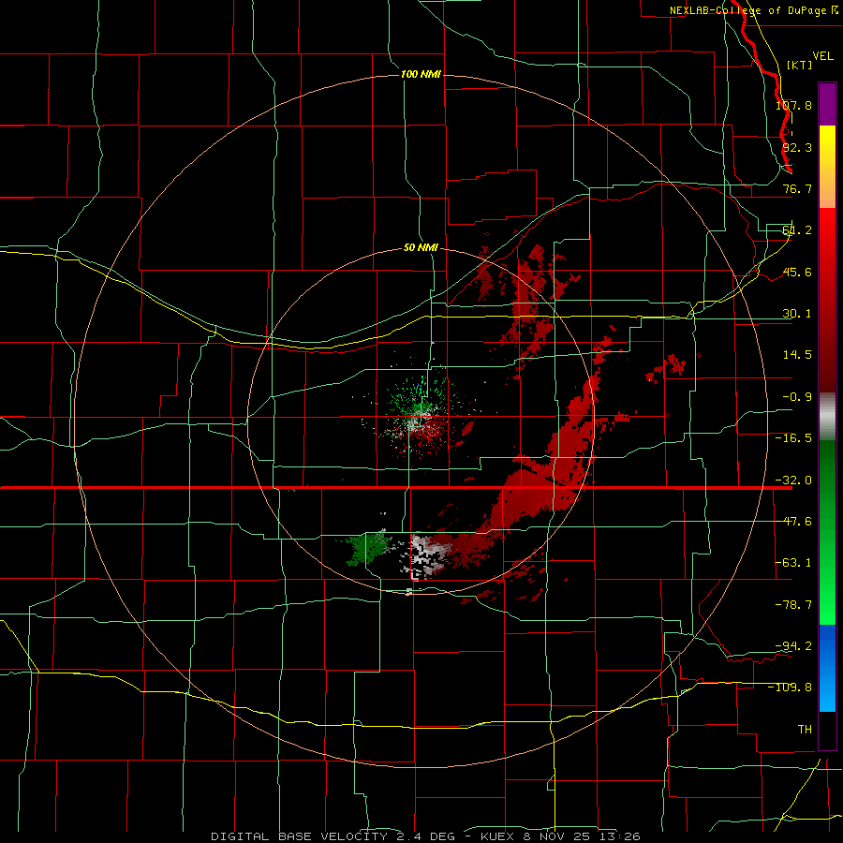
Task: Click the -63.1 velocity scale value
Action: pos(793,563)
